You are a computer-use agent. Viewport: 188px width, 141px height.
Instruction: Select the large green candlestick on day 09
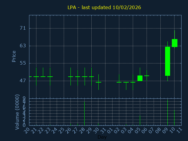[167, 61]
